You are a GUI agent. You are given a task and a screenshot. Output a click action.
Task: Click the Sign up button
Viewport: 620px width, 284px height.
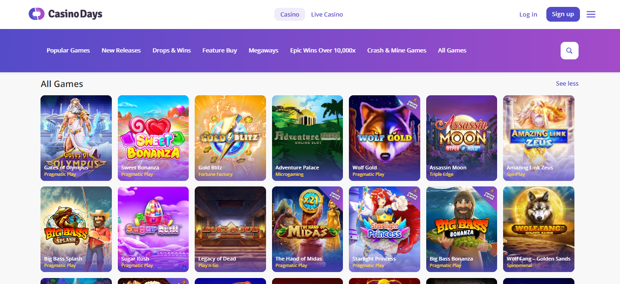(563, 14)
